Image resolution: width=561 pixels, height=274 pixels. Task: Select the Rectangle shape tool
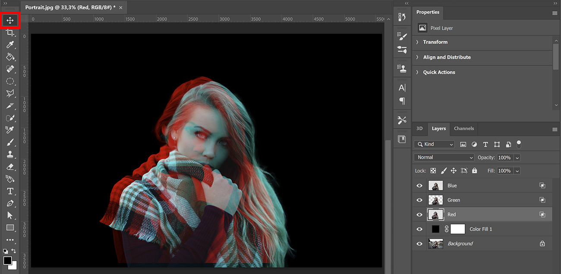pyautogui.click(x=10, y=227)
